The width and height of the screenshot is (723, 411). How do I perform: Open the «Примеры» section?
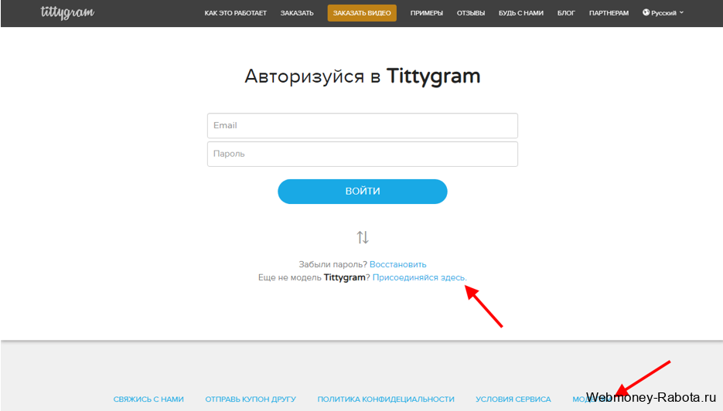[426, 13]
